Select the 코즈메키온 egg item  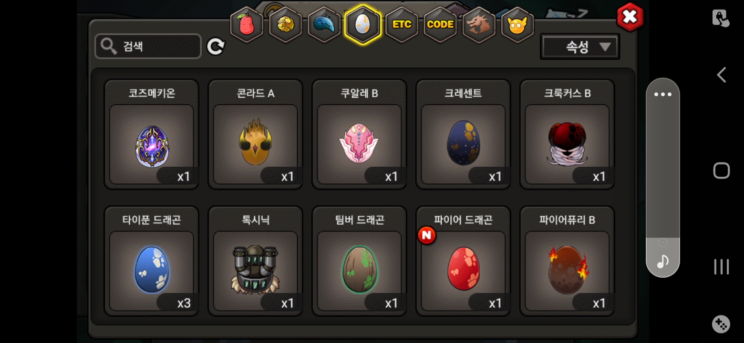coord(152,134)
